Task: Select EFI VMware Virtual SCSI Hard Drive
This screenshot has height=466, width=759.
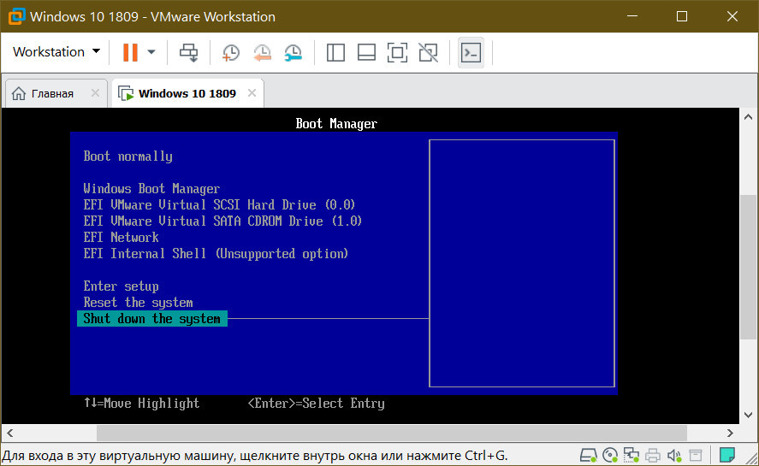Action: point(219,204)
